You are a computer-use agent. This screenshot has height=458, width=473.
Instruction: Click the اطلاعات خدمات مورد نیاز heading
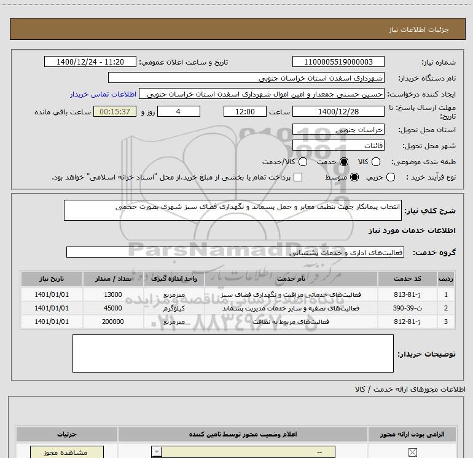click(x=412, y=231)
